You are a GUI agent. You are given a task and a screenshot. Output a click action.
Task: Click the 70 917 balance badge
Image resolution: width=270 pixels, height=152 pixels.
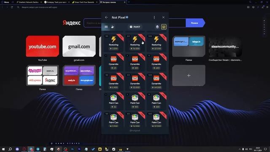(x=135, y=27)
